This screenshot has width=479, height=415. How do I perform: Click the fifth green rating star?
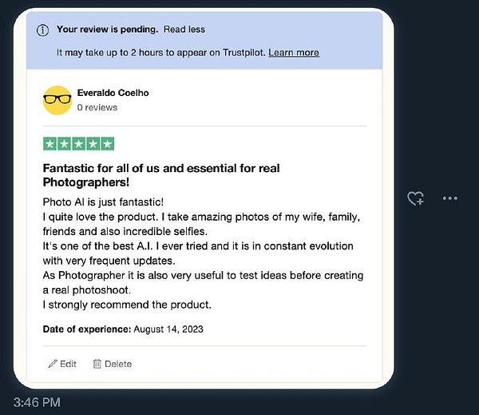tap(108, 144)
